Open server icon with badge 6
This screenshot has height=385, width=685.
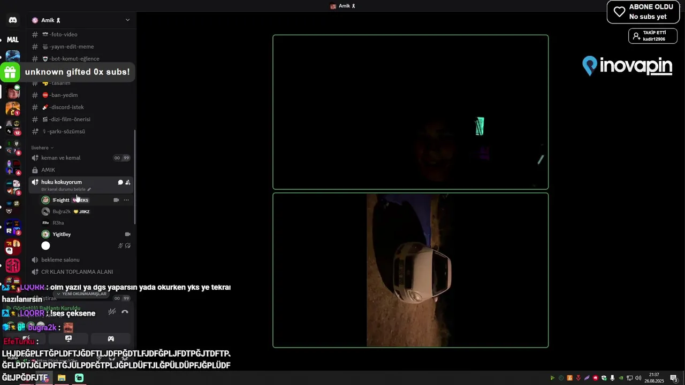tap(13, 167)
